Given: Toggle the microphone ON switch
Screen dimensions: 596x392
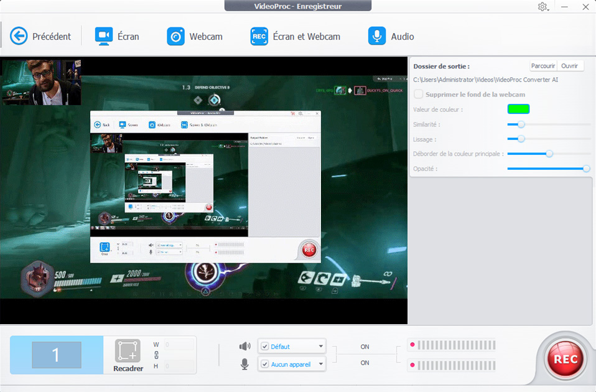Looking at the screenshot, I should point(365,363).
